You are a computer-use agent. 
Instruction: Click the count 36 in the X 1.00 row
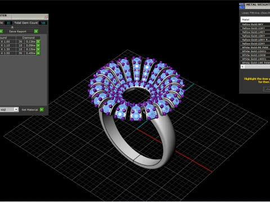20,42
